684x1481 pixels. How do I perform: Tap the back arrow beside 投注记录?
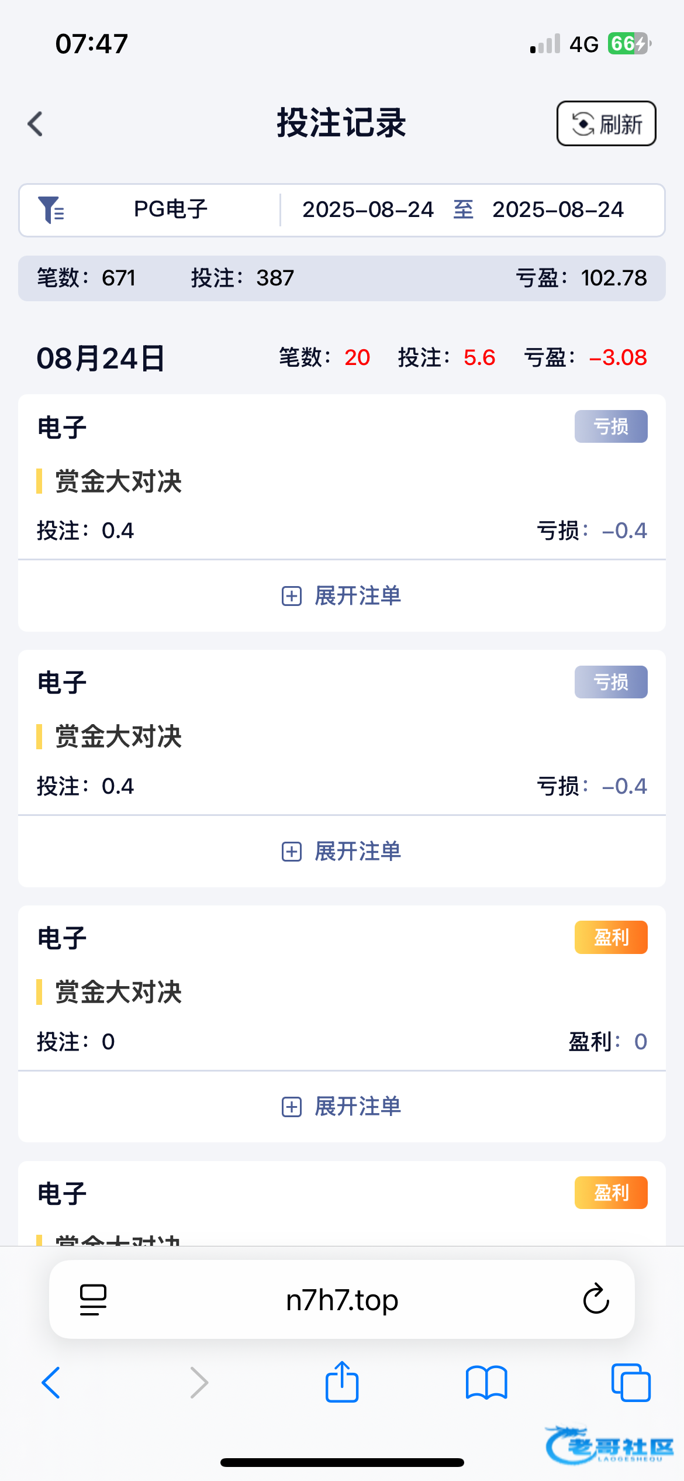tap(36, 124)
